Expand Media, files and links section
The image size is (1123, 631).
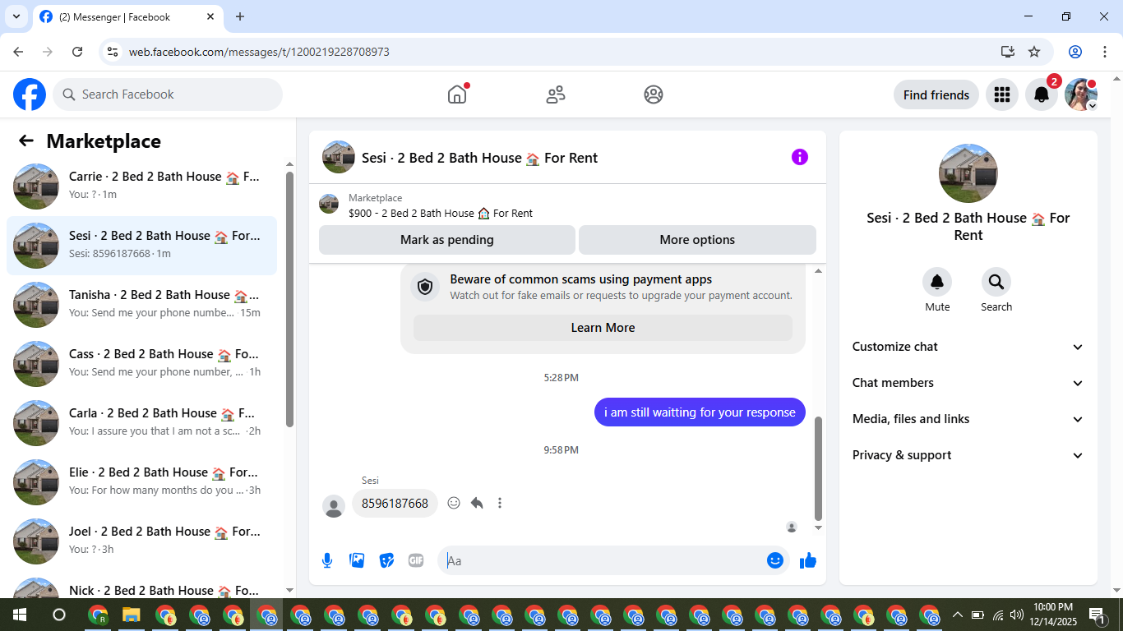tap(968, 419)
